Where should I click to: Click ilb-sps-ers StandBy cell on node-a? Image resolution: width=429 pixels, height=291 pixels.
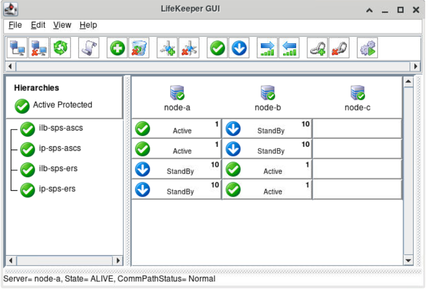pyautogui.click(x=176, y=169)
